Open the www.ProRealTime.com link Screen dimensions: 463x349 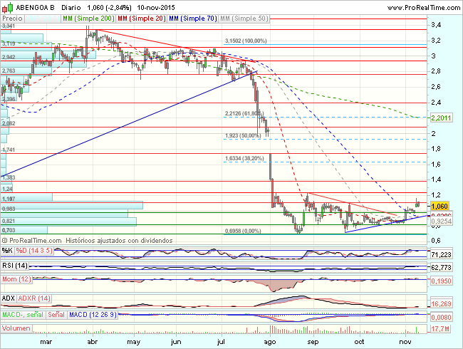[424, 8]
